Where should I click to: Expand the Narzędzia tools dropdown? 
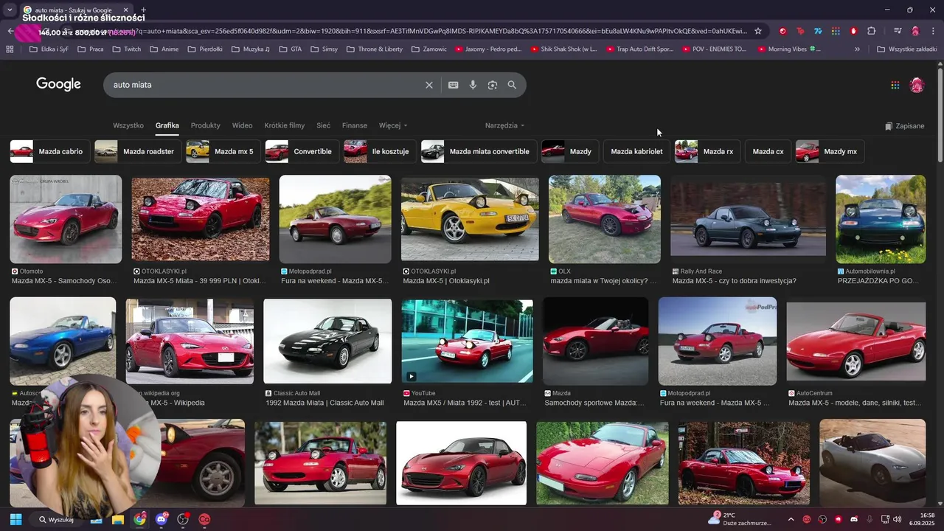pyautogui.click(x=505, y=125)
